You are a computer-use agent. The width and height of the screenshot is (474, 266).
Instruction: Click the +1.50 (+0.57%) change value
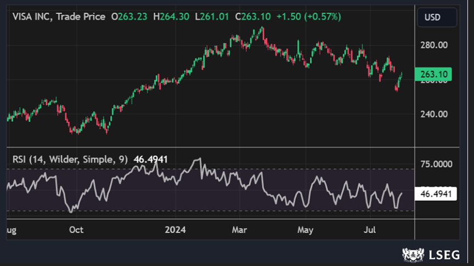[309, 17]
